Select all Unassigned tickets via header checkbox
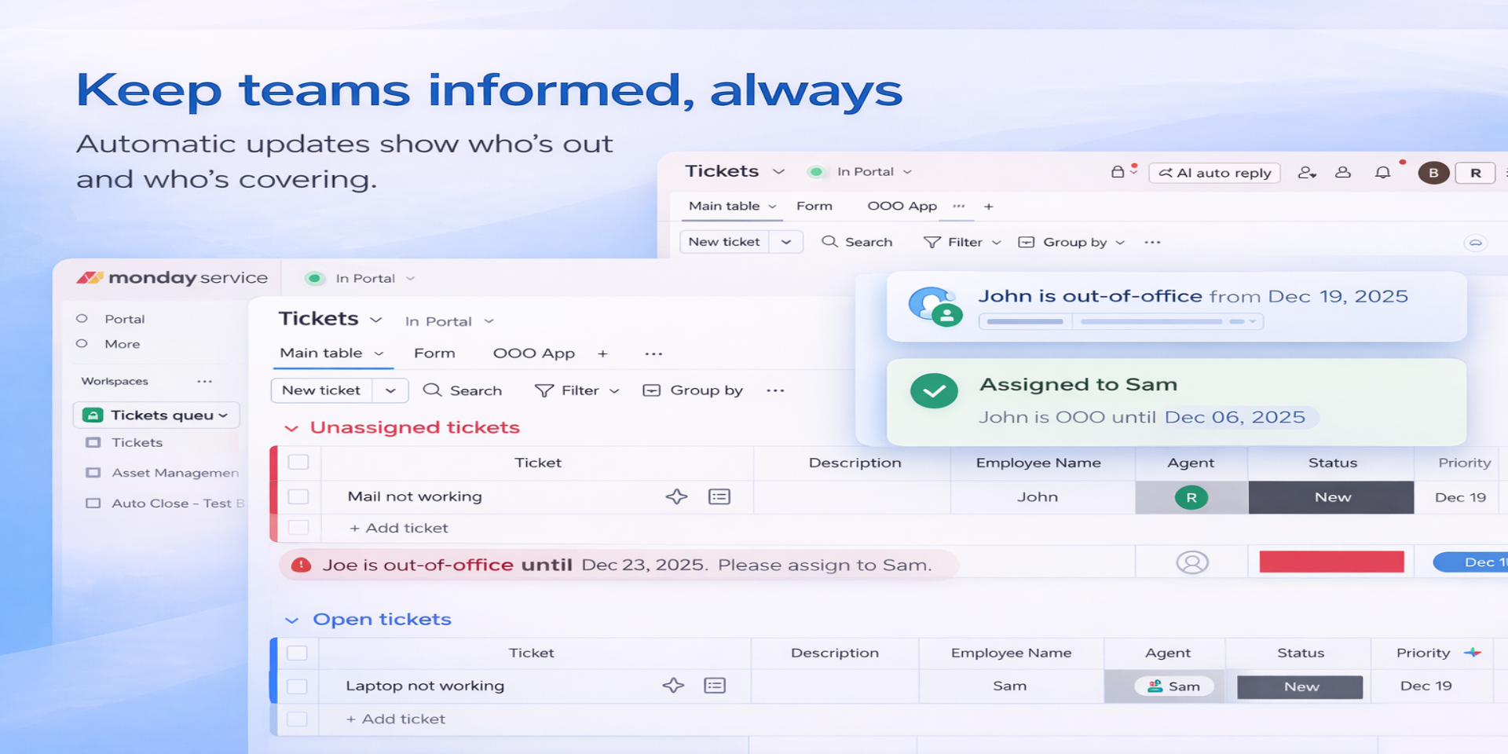The image size is (1508, 754). pyautogui.click(x=298, y=462)
